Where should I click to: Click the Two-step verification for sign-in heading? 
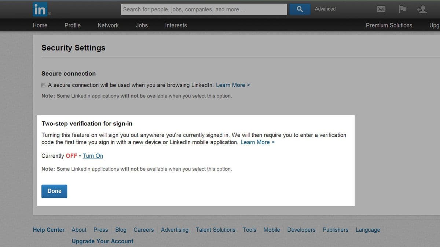pyautogui.click(x=87, y=124)
